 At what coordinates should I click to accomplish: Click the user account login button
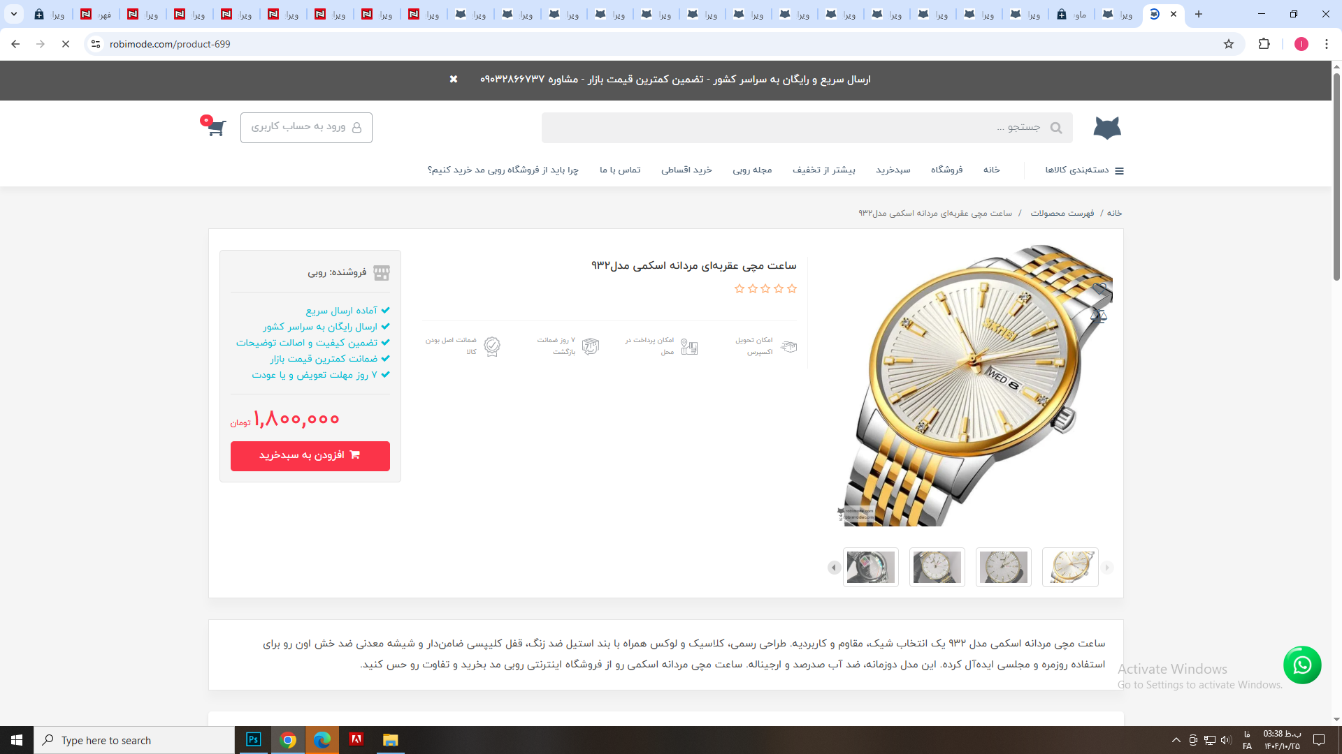pos(306,127)
